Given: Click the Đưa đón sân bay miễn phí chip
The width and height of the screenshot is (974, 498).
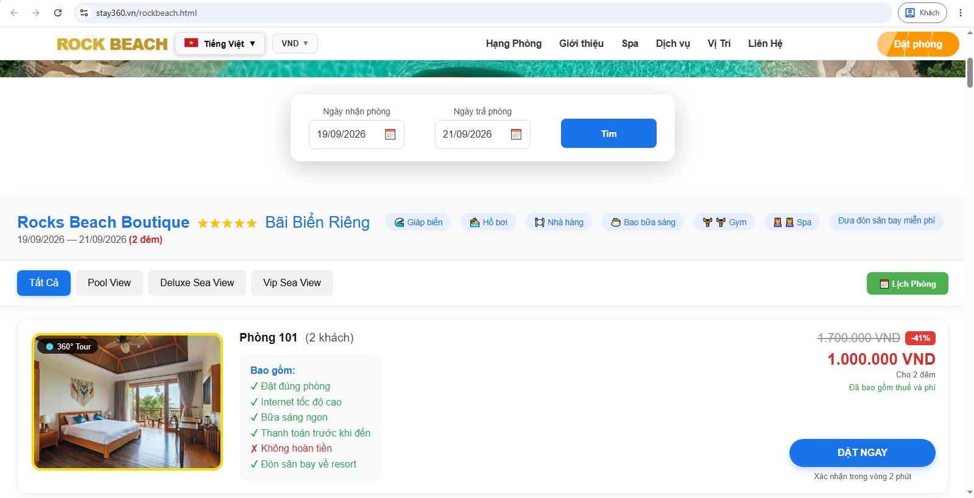Looking at the screenshot, I should [x=886, y=221].
